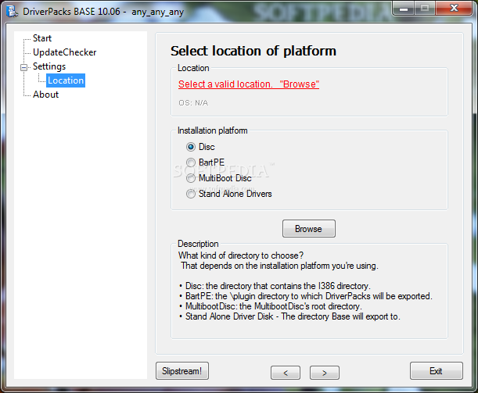Open the UpdateChecker page
Viewport: 478px width, 393px height.
tap(65, 52)
